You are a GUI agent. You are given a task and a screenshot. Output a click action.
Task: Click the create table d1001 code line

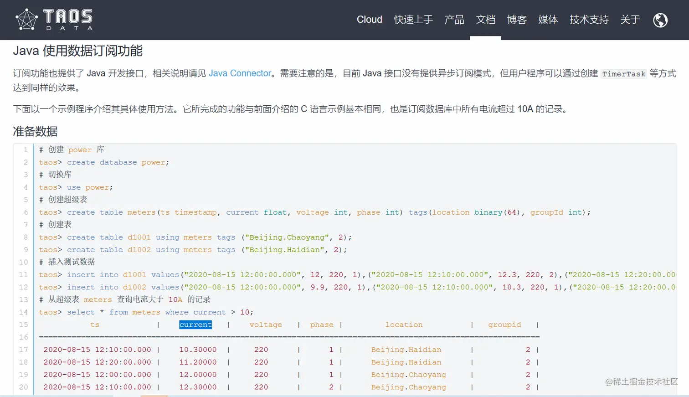tap(195, 237)
